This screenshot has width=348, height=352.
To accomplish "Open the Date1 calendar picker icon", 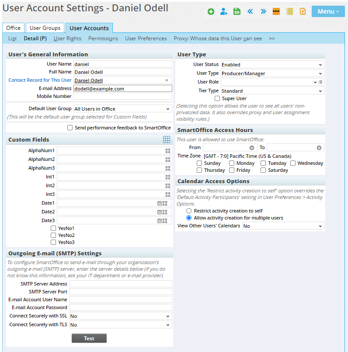I will coord(160,203).
